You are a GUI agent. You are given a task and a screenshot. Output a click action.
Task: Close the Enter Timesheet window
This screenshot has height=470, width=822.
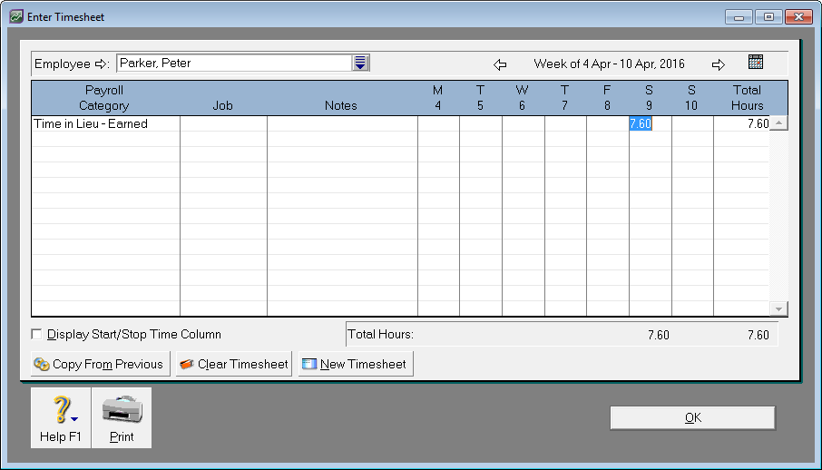click(x=798, y=16)
